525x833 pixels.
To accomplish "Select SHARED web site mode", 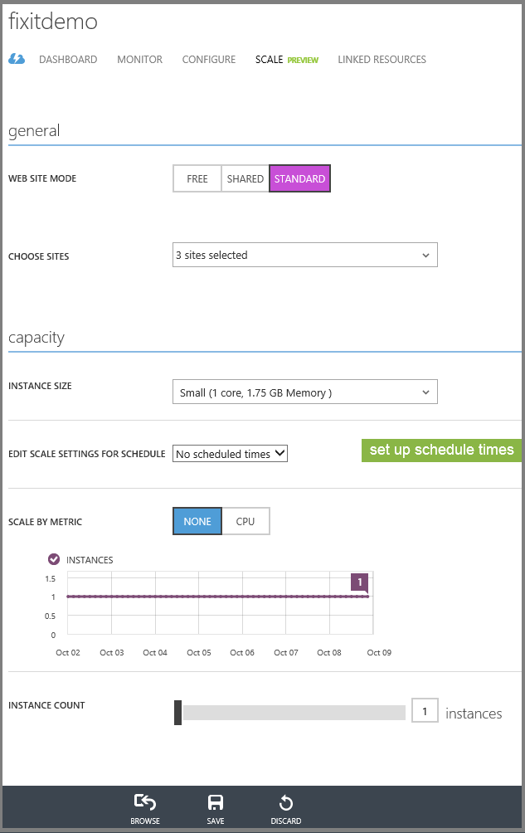I will click(x=245, y=178).
